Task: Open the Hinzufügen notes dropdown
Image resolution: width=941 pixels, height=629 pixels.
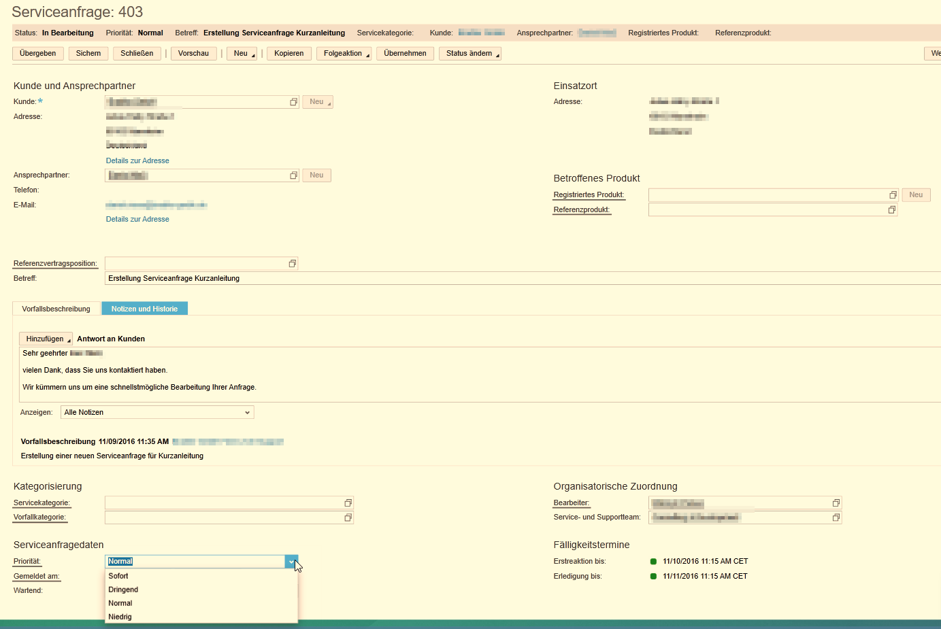Action: tap(46, 339)
